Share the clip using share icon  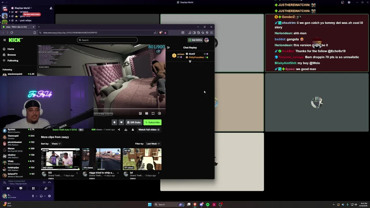[119, 130]
